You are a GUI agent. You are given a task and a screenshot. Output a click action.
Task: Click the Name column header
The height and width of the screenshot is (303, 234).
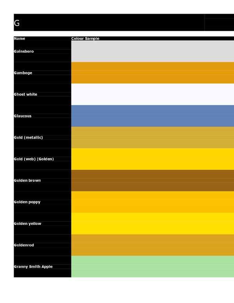point(19,38)
